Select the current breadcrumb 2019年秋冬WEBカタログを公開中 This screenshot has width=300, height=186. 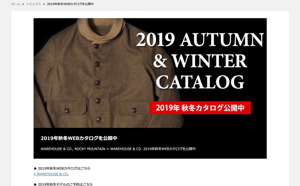[x=70, y=4]
